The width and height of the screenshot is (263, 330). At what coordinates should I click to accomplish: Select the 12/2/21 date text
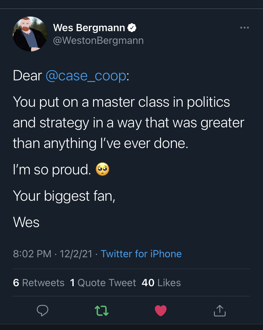tap(76, 254)
